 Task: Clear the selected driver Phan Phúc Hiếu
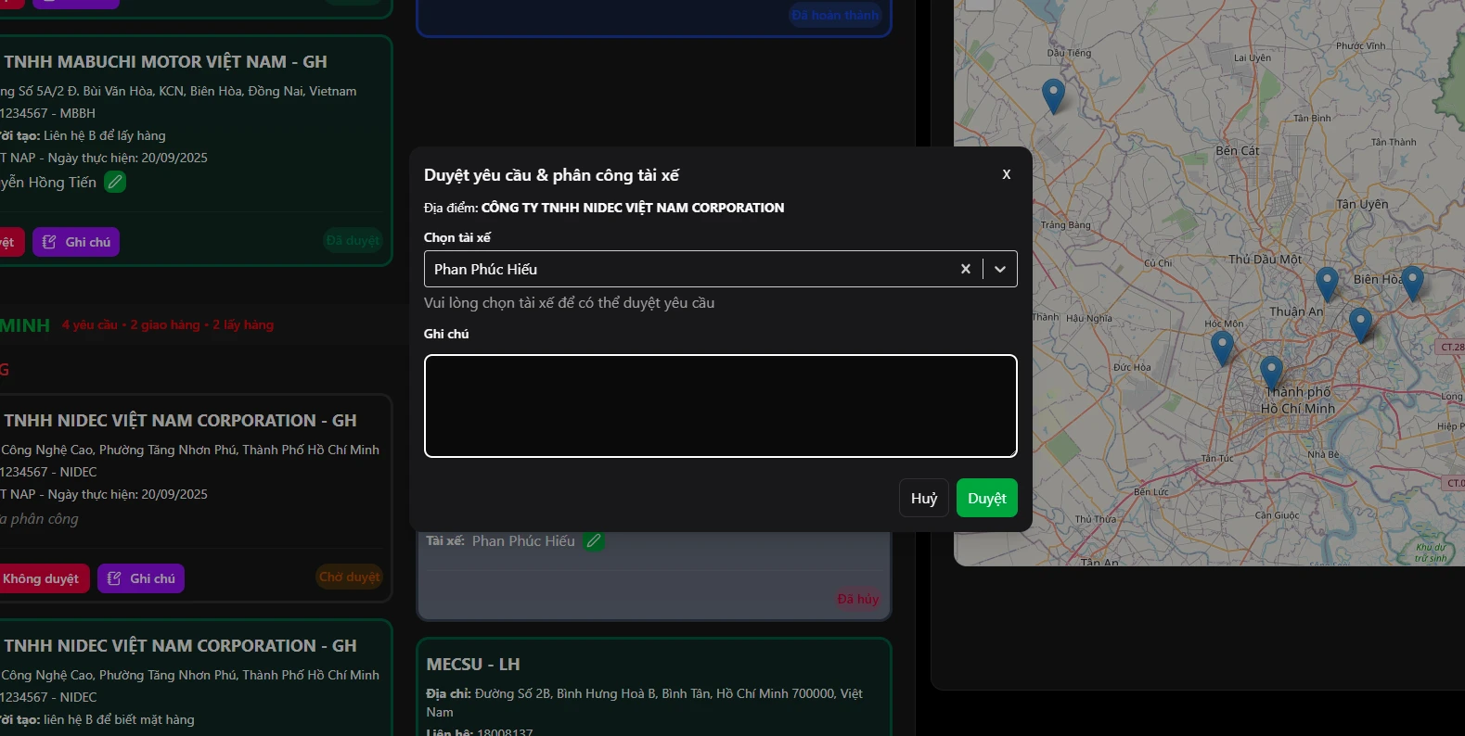pos(965,269)
